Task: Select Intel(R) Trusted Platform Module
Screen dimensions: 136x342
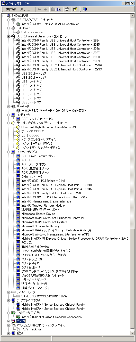Action: tap(43, 206)
